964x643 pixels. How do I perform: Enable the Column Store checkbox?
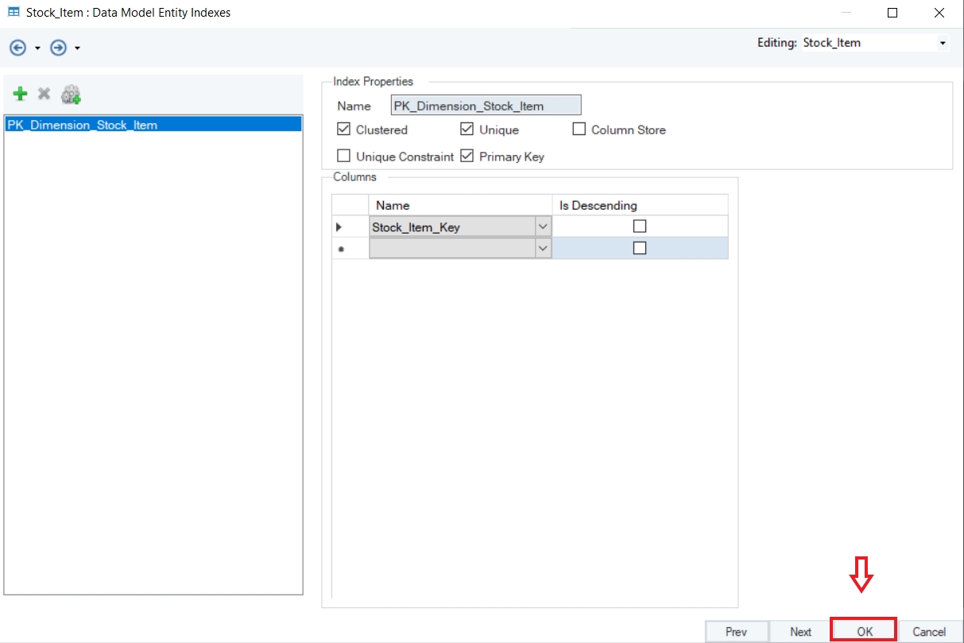(x=579, y=130)
